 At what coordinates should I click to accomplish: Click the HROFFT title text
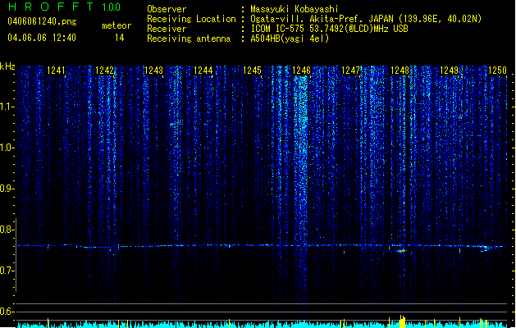click(x=51, y=7)
